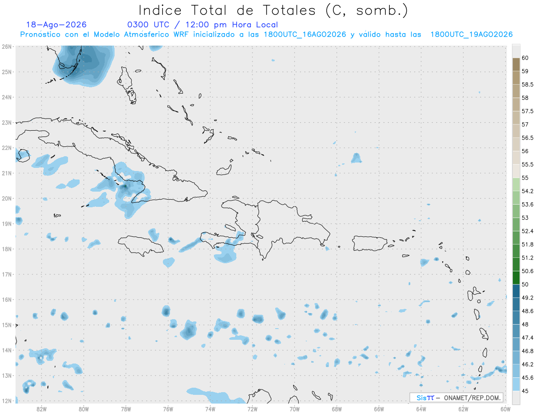The image size is (537, 415).
Task: Click the legend value '46.2'
Action: pos(527,364)
